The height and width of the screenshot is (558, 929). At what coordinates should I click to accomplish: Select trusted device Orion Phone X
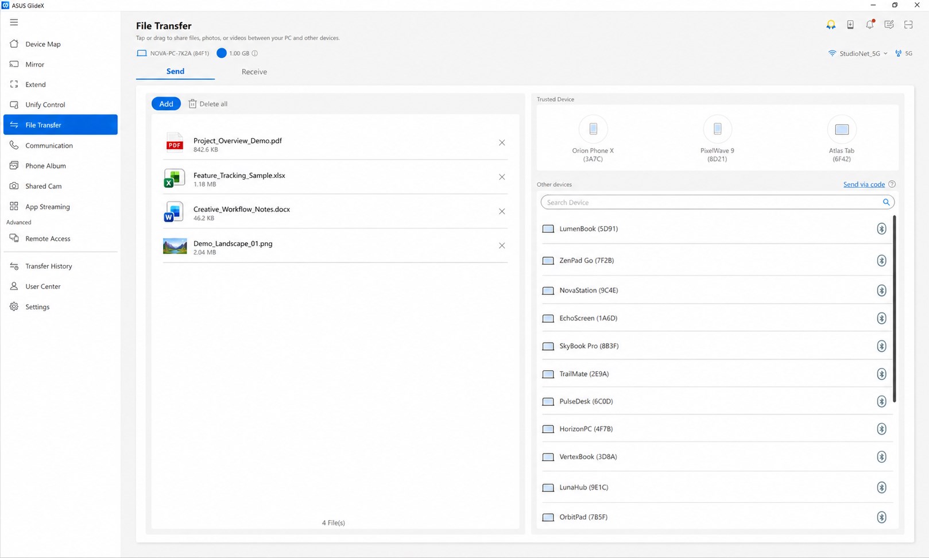click(x=593, y=138)
